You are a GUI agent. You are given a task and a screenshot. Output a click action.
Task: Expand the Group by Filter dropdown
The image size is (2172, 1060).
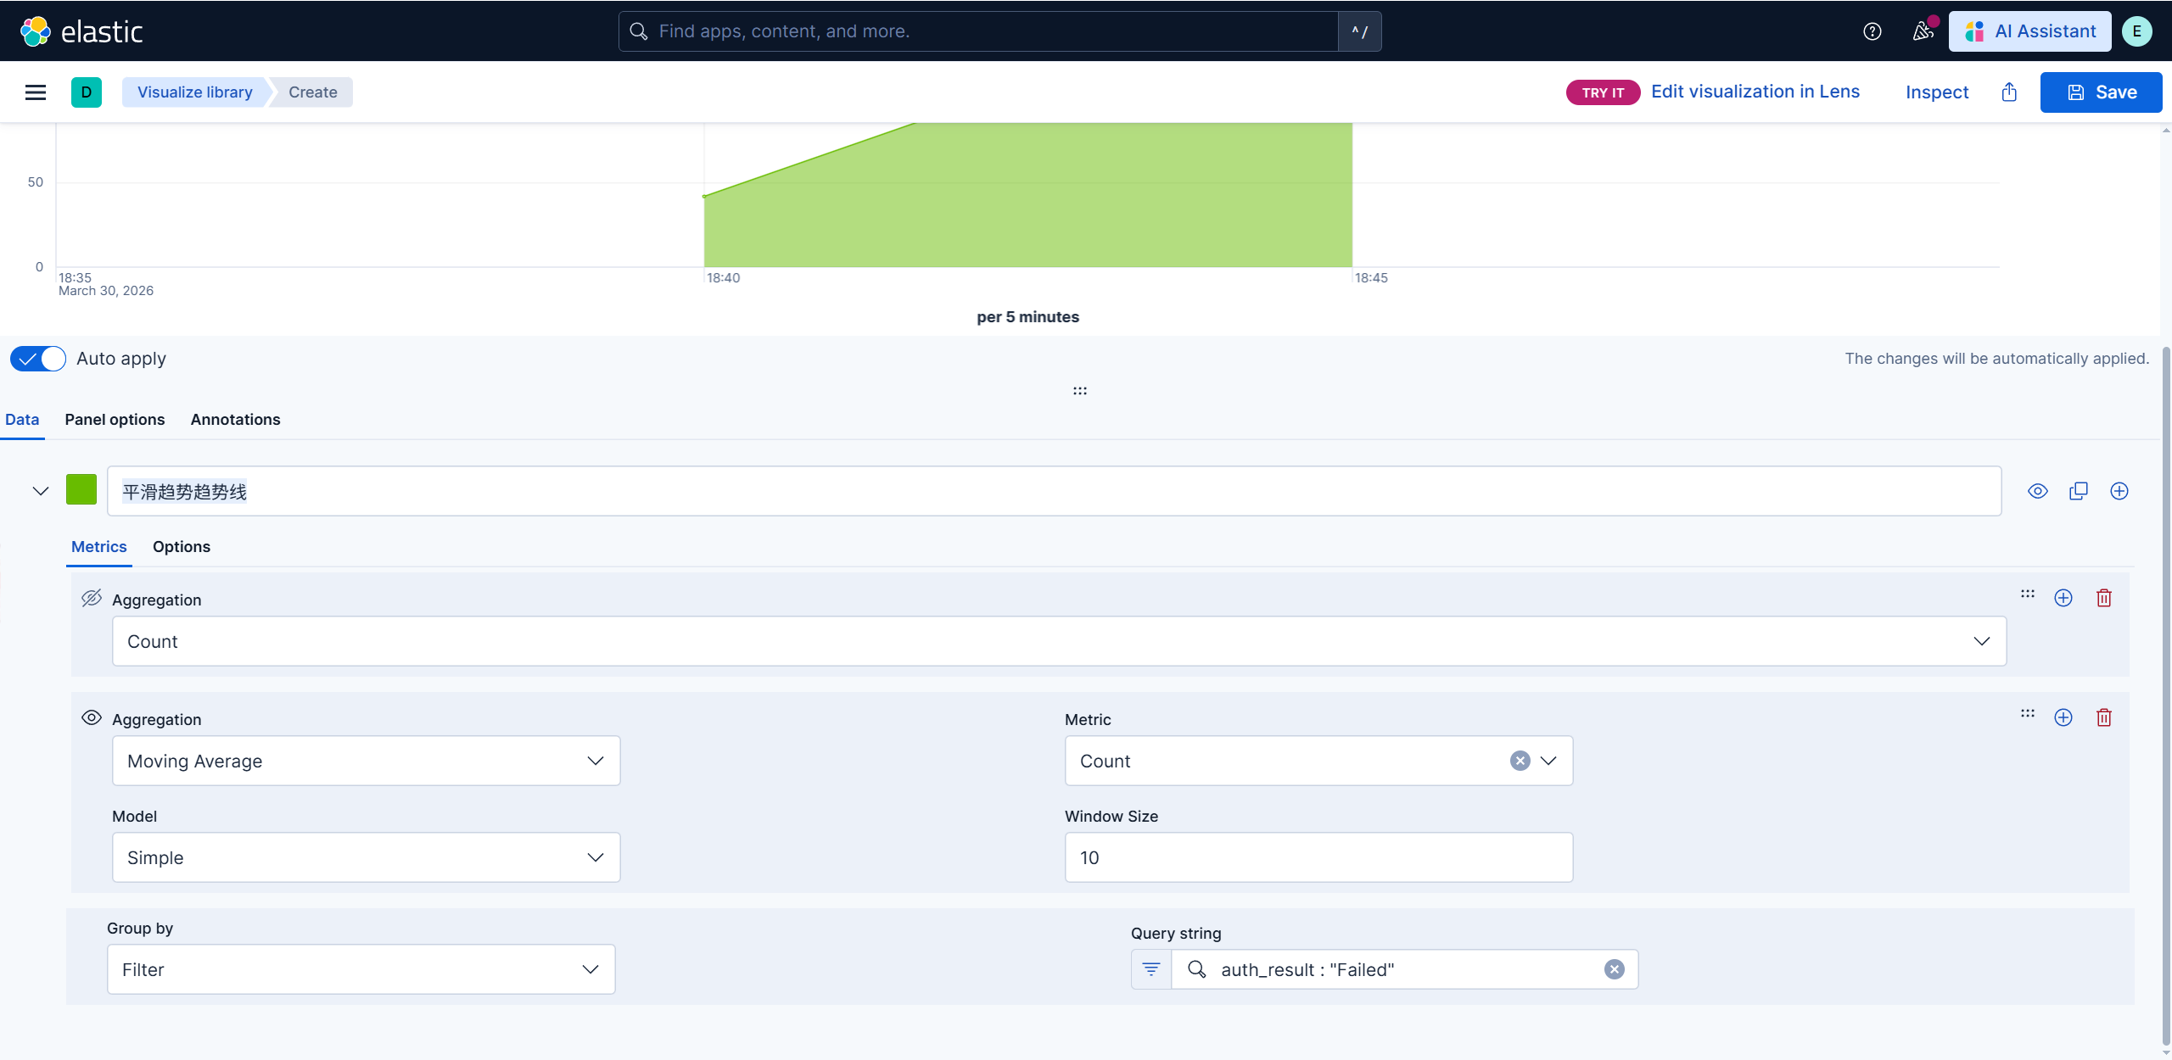pyautogui.click(x=361, y=969)
